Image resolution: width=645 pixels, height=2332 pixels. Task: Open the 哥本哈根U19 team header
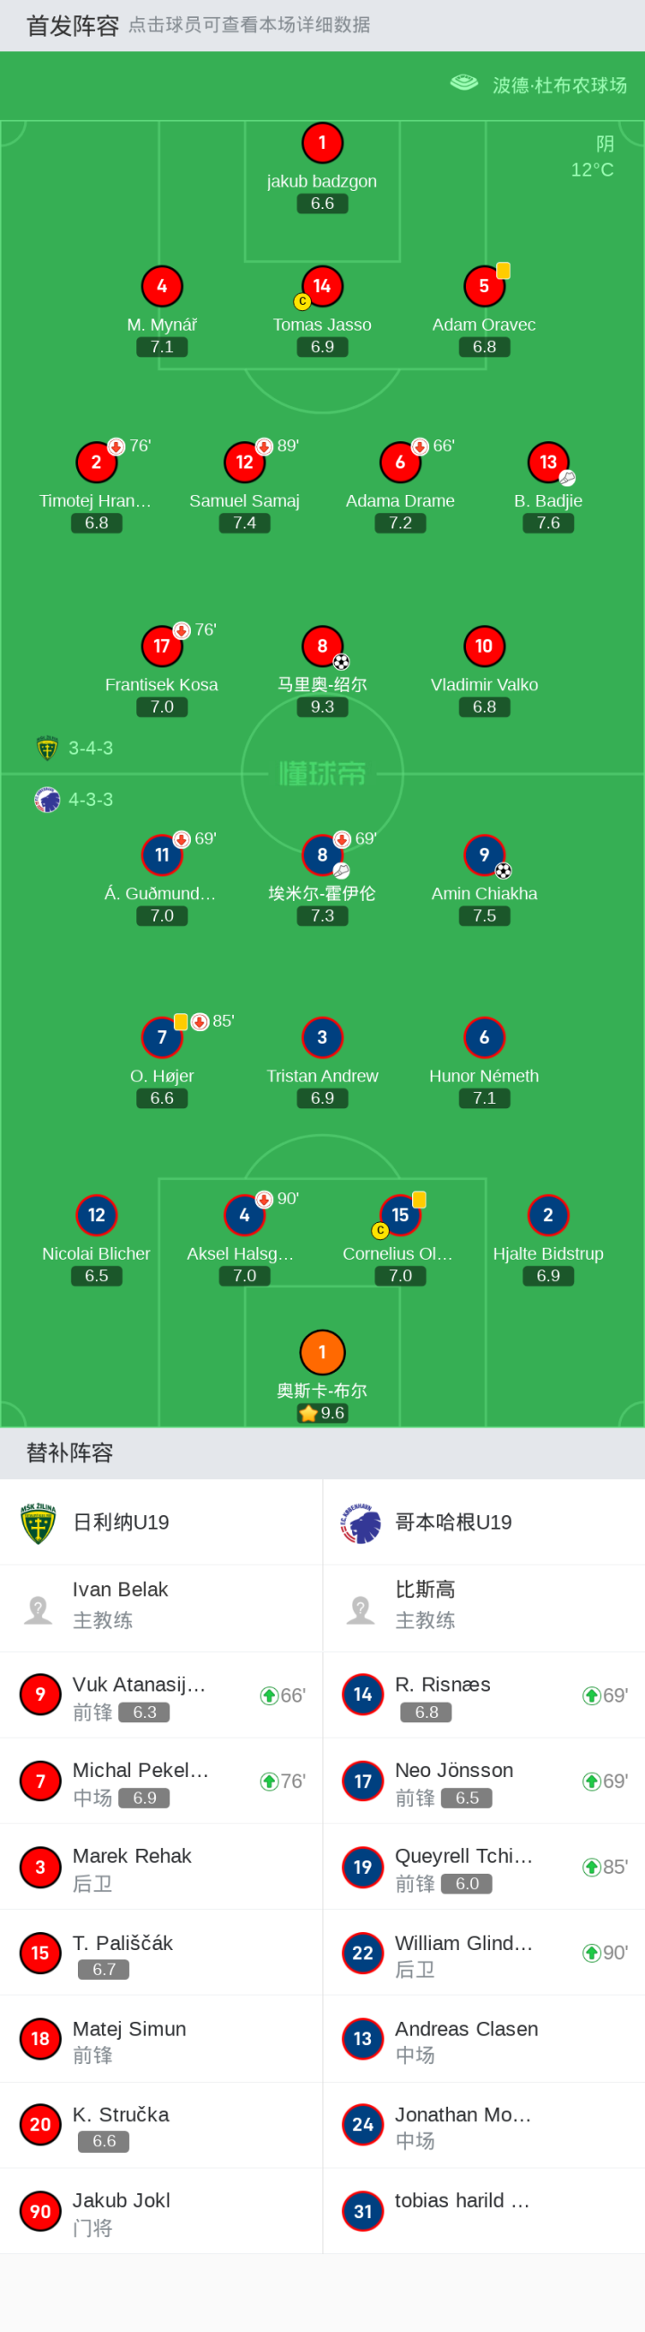pos(484,1521)
